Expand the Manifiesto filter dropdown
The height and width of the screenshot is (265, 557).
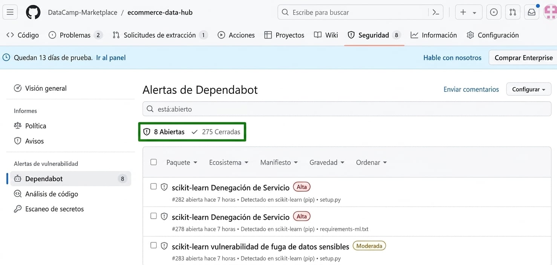279,162
